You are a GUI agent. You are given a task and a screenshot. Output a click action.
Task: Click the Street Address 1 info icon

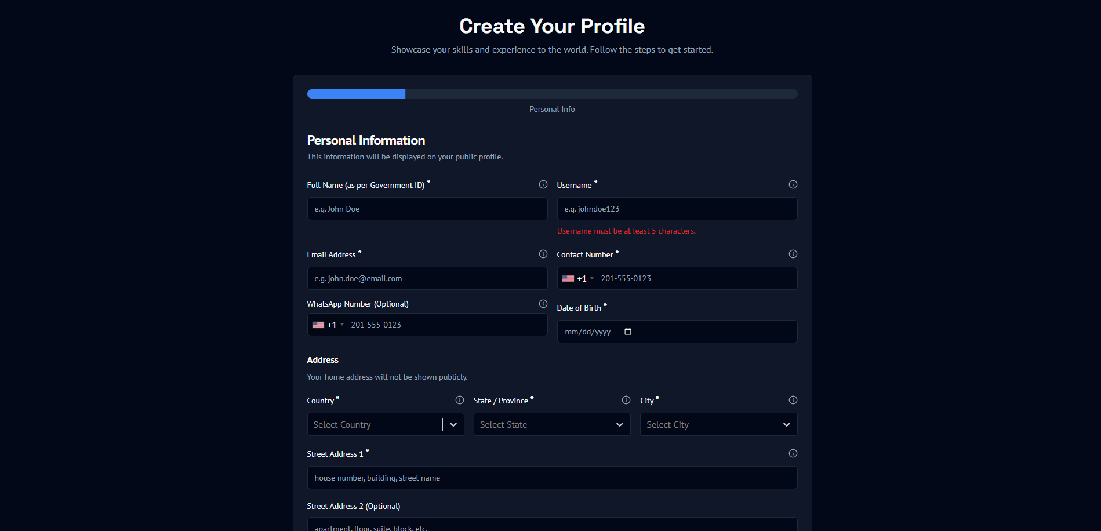tap(793, 453)
